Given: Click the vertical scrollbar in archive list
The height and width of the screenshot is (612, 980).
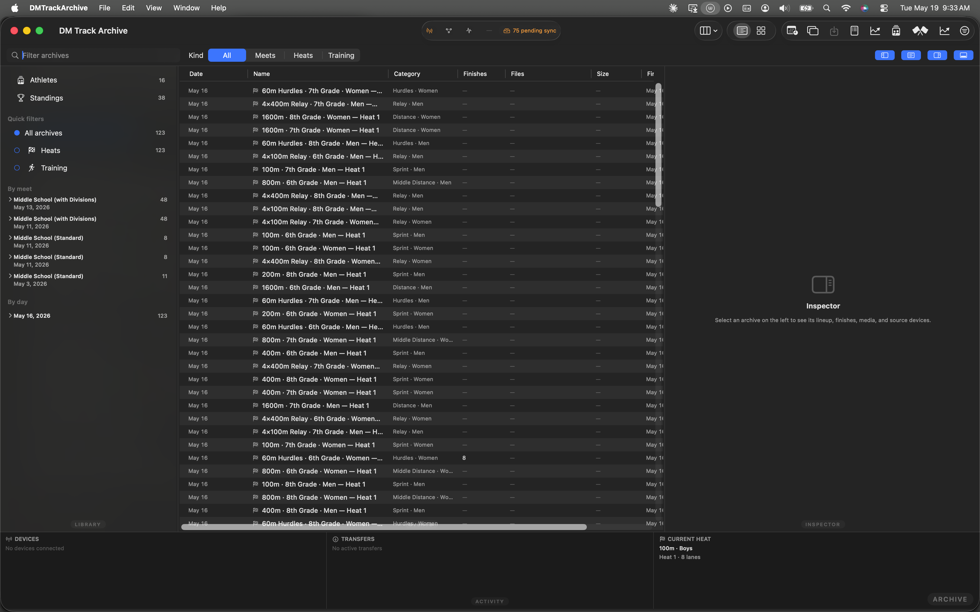Looking at the screenshot, I should (x=658, y=145).
